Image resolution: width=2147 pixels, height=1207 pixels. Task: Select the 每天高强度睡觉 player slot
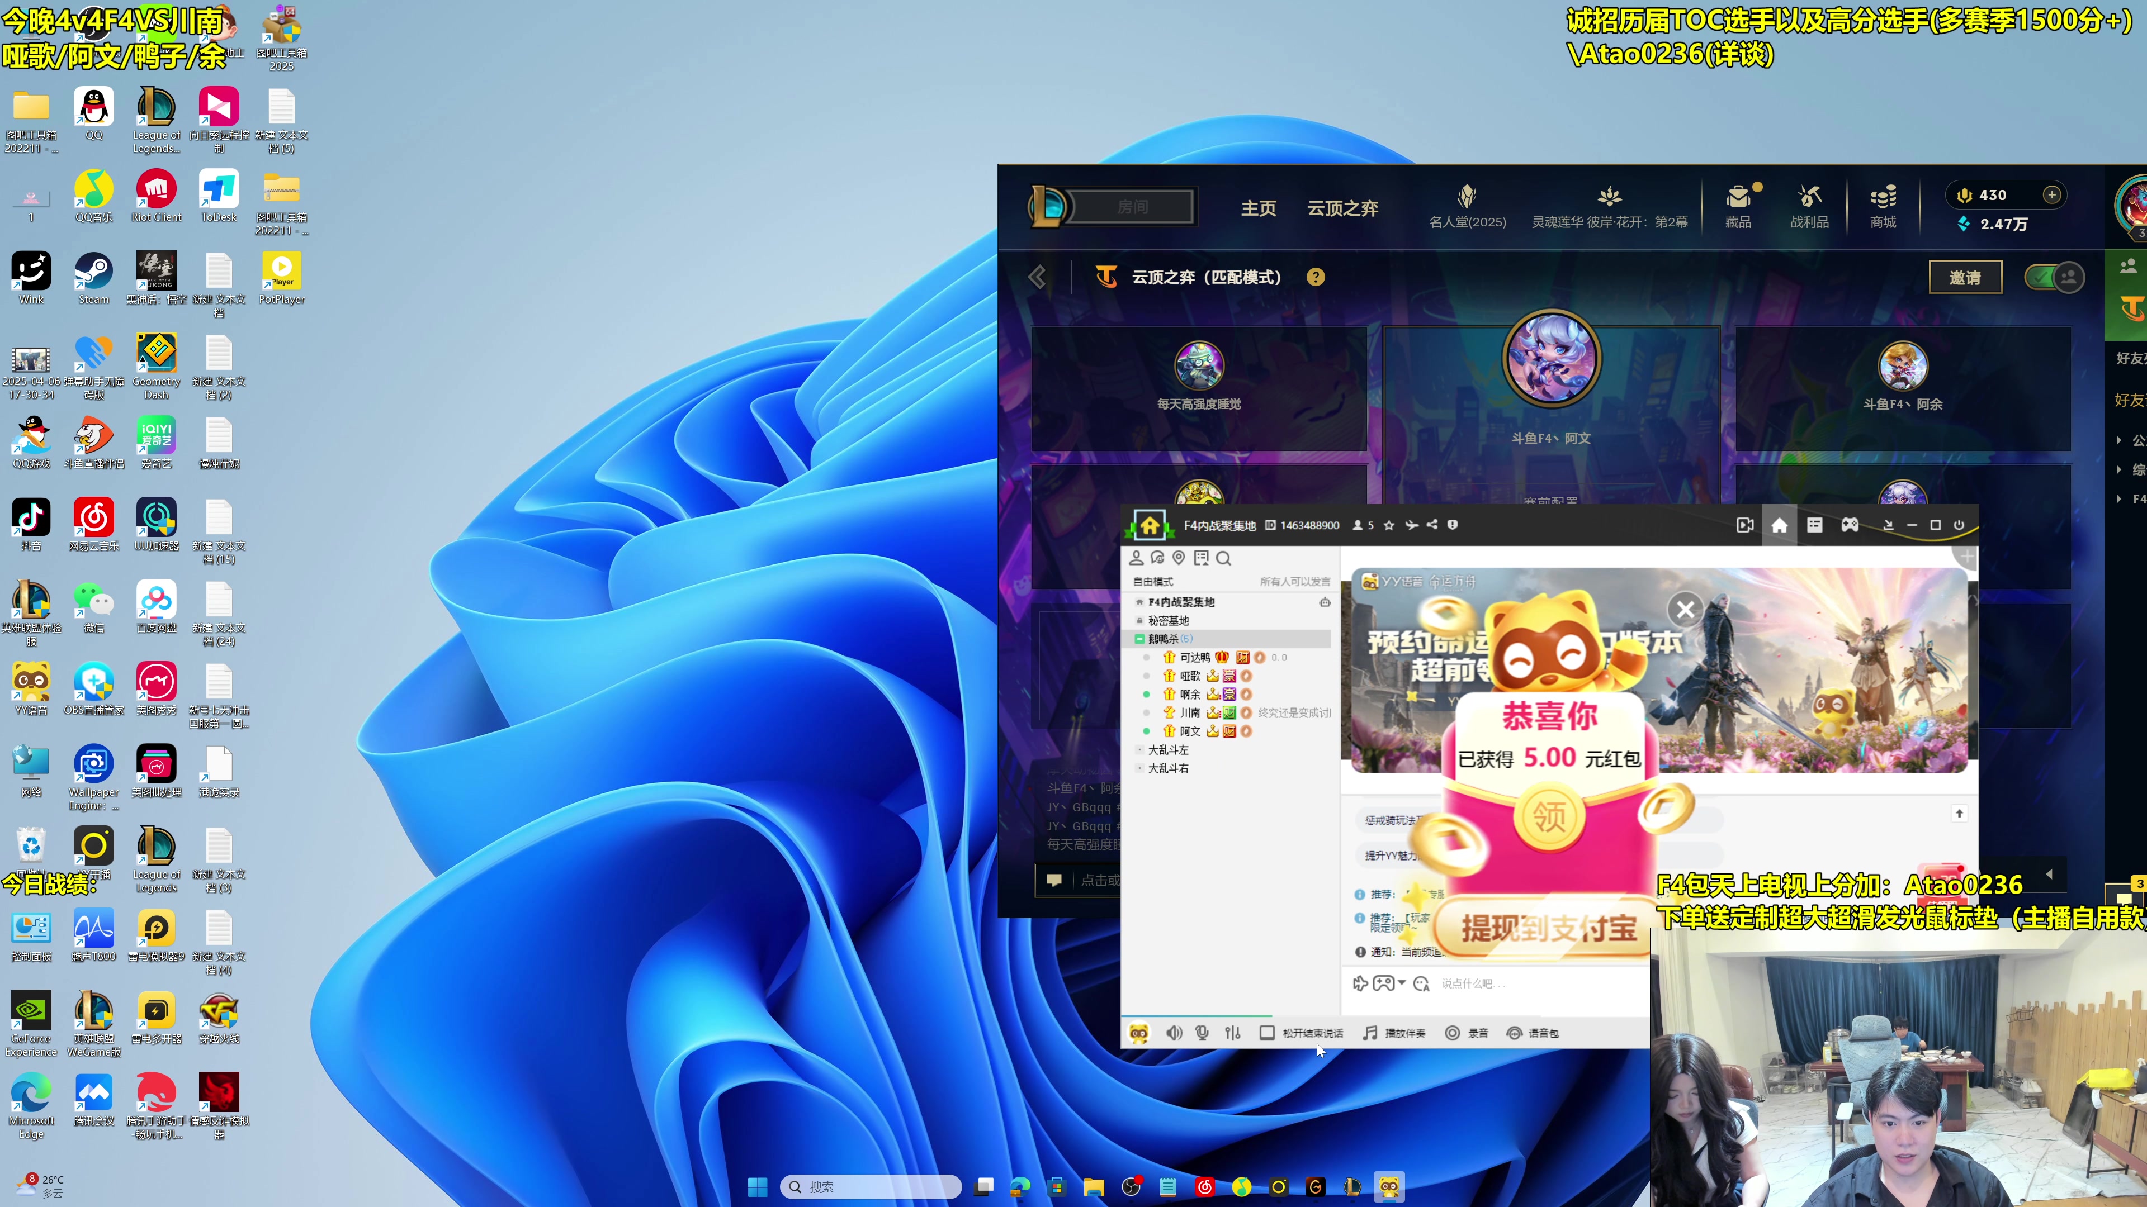pos(1199,389)
